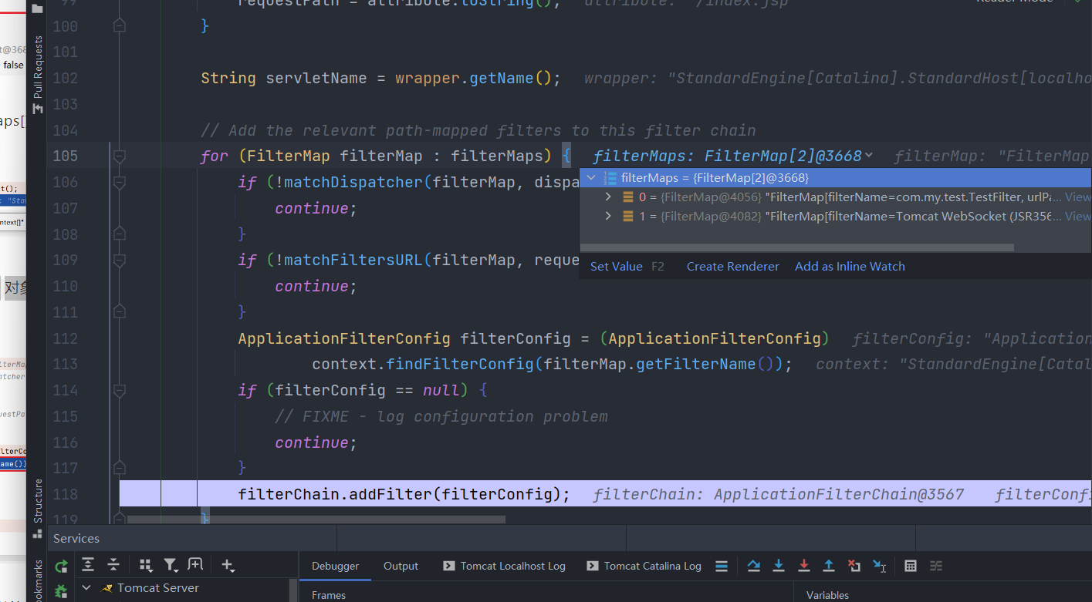
Task: Click line number 105 in the gutter
Action: pos(66,156)
